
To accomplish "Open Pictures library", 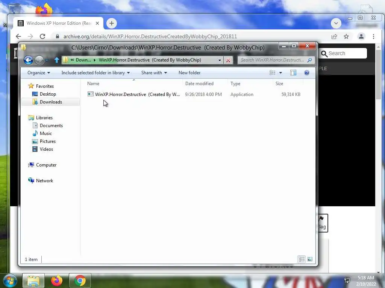I will [x=48, y=141].
